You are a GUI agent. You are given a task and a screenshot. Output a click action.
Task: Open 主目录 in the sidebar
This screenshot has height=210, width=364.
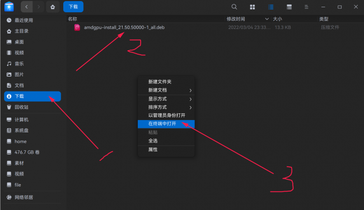coord(32,31)
